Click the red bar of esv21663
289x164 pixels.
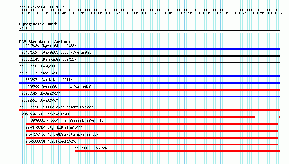click(x=177, y=151)
